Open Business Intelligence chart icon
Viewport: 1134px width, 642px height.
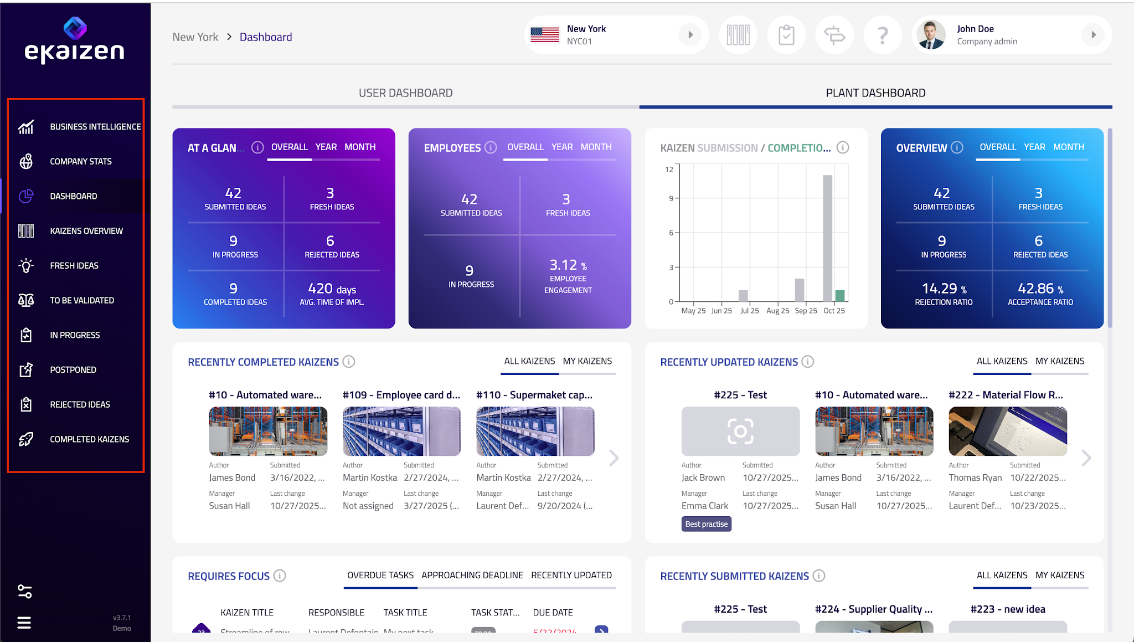26,127
